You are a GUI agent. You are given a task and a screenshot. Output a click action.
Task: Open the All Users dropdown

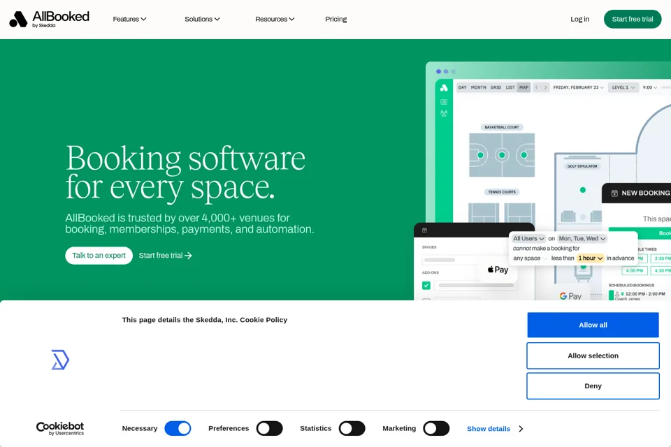click(x=528, y=239)
